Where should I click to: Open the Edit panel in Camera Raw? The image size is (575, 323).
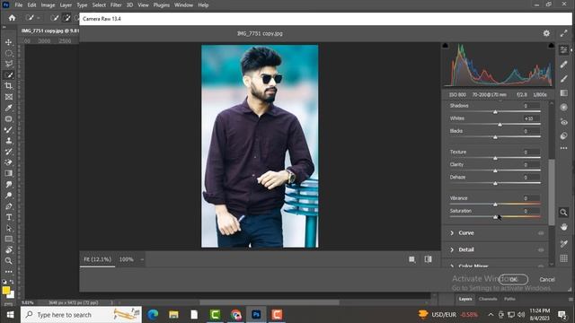564,50
